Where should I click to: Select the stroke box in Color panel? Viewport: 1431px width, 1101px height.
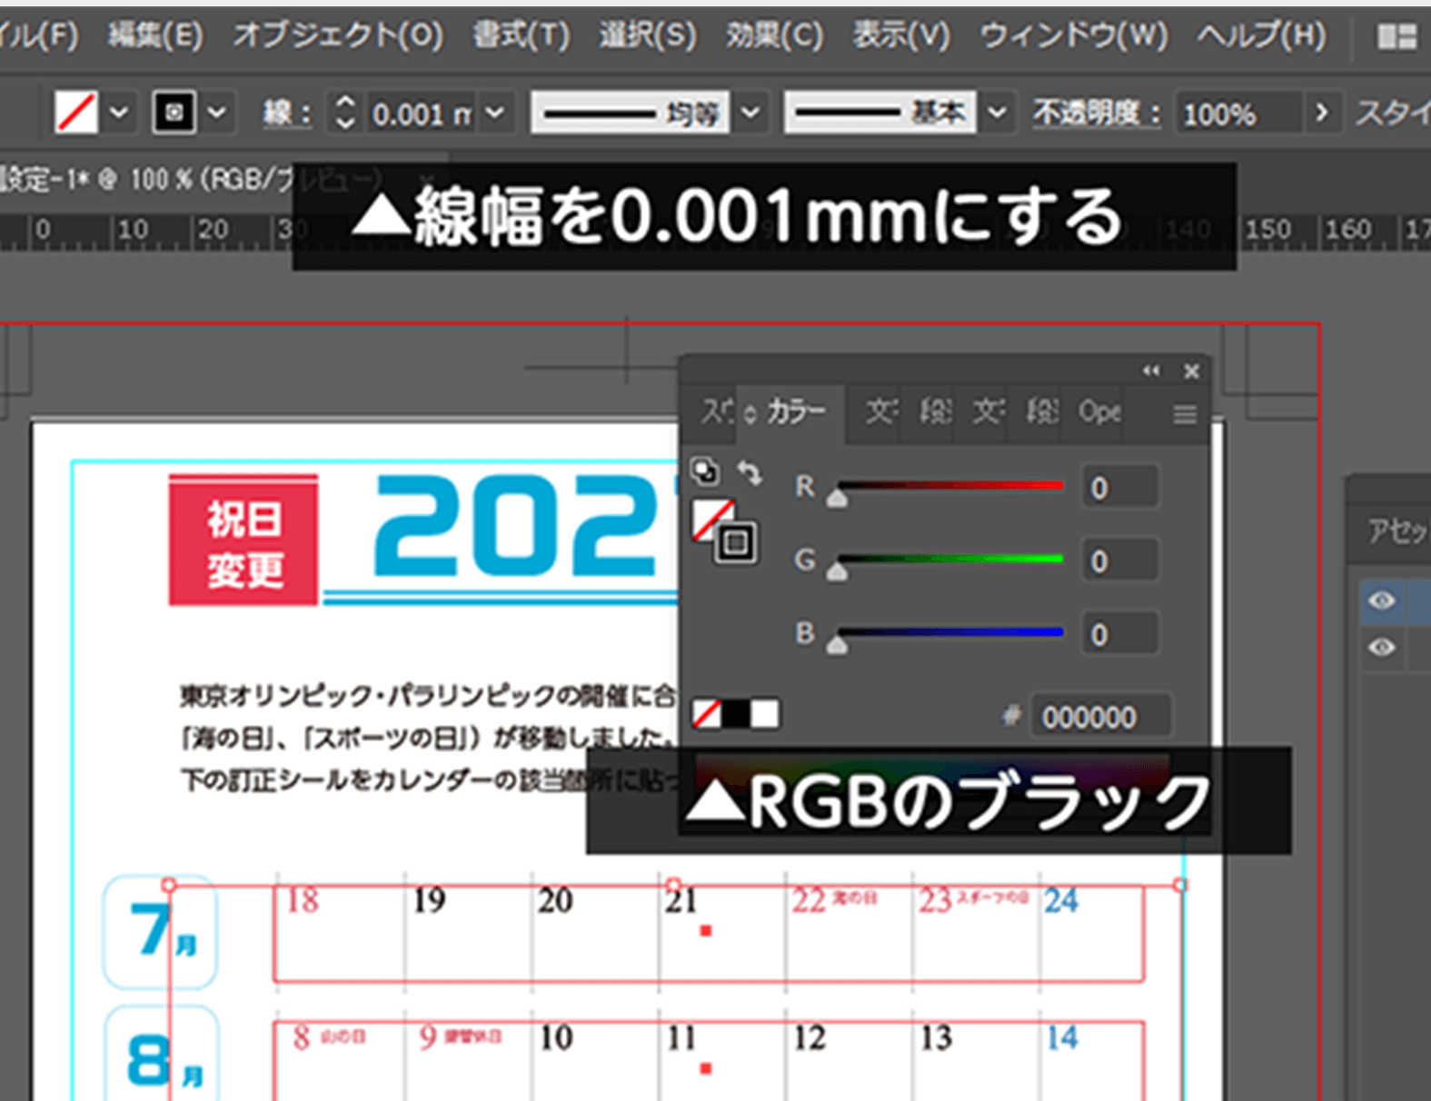tap(736, 543)
